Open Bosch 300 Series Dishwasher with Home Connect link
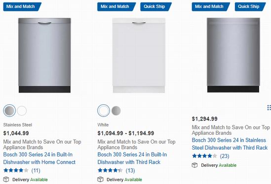 coord(39,158)
